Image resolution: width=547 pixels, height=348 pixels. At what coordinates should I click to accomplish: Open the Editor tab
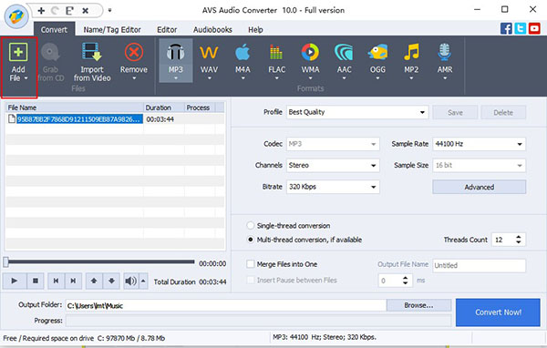[x=167, y=30]
